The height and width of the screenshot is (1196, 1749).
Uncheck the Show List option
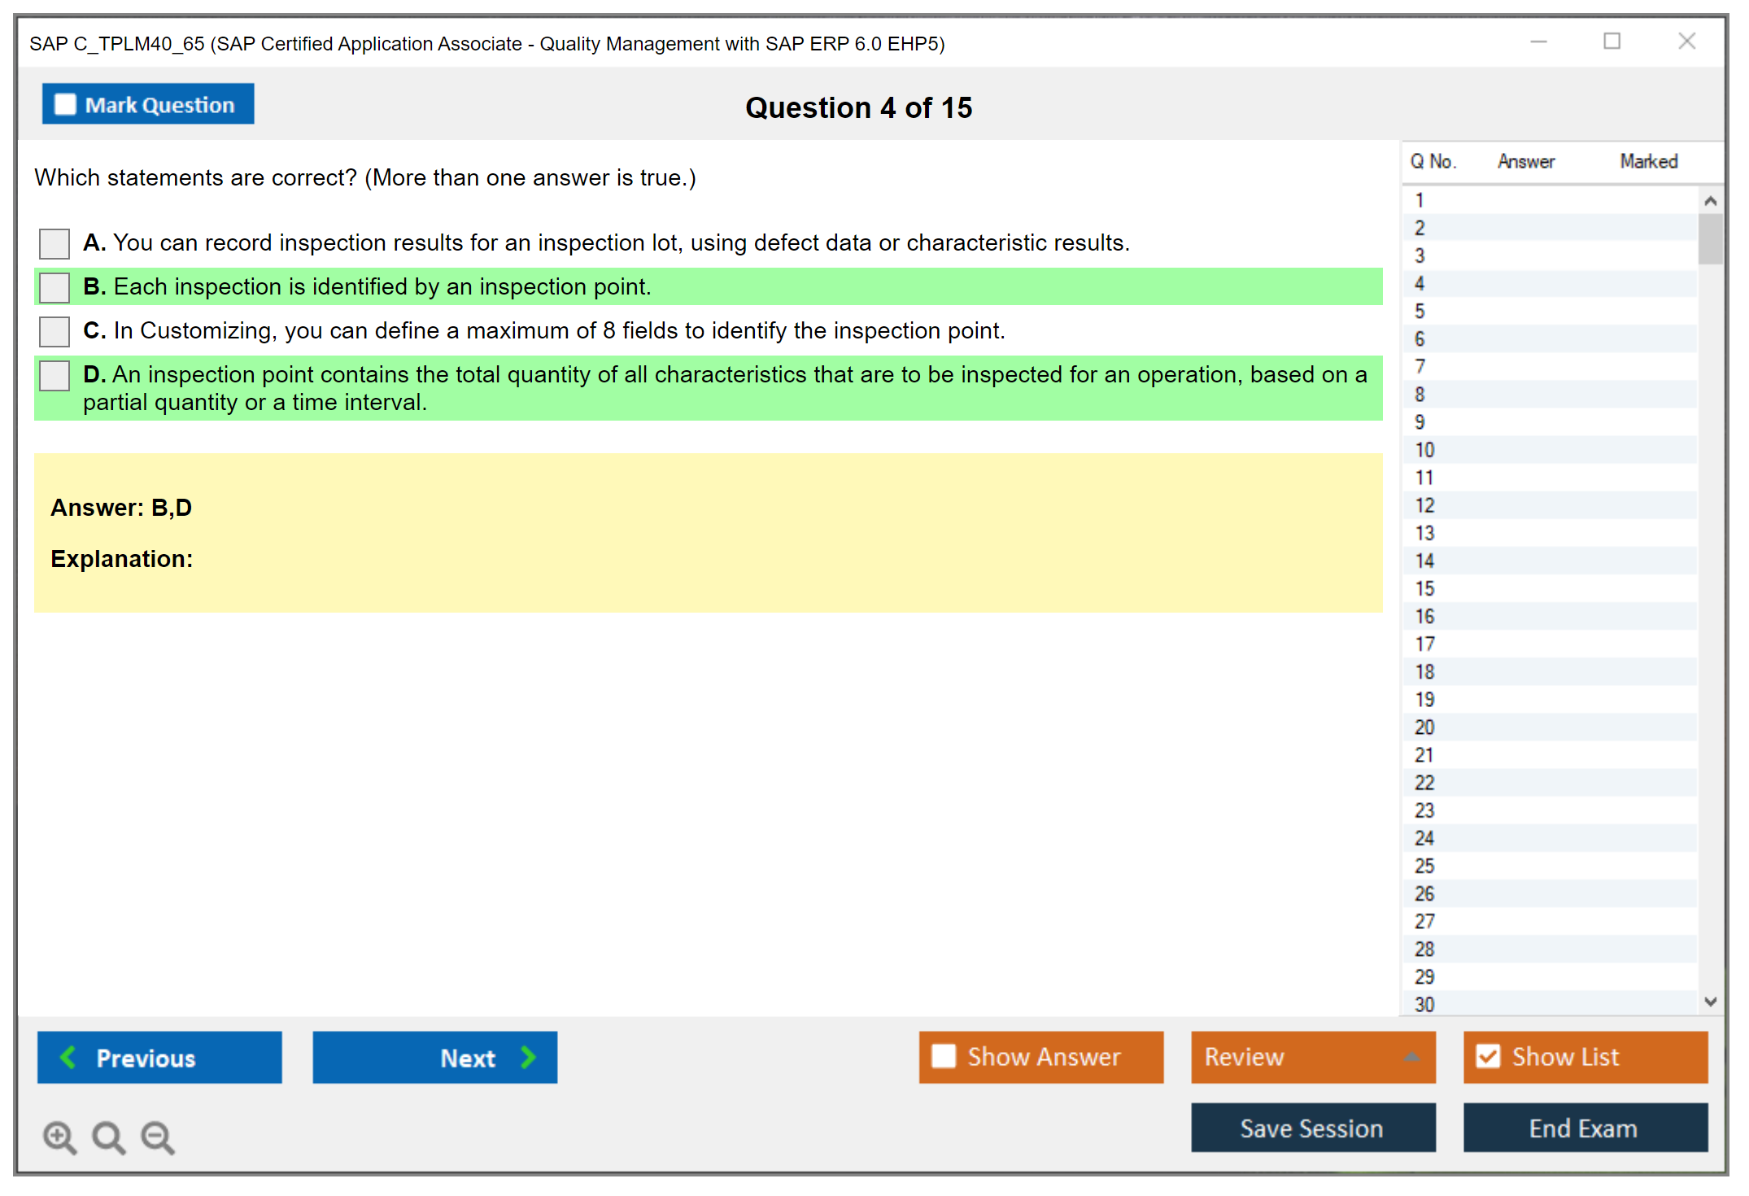(1488, 1056)
